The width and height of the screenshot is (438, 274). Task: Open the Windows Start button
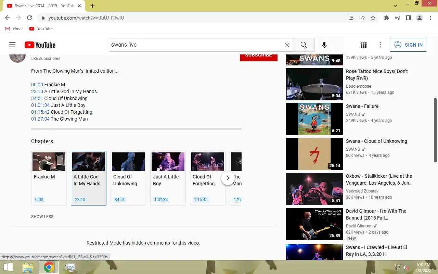[x=8, y=267]
